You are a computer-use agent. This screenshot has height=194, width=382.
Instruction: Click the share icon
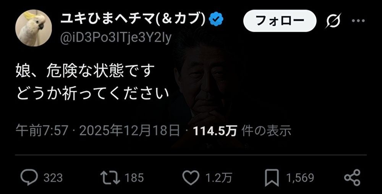tap(352, 177)
